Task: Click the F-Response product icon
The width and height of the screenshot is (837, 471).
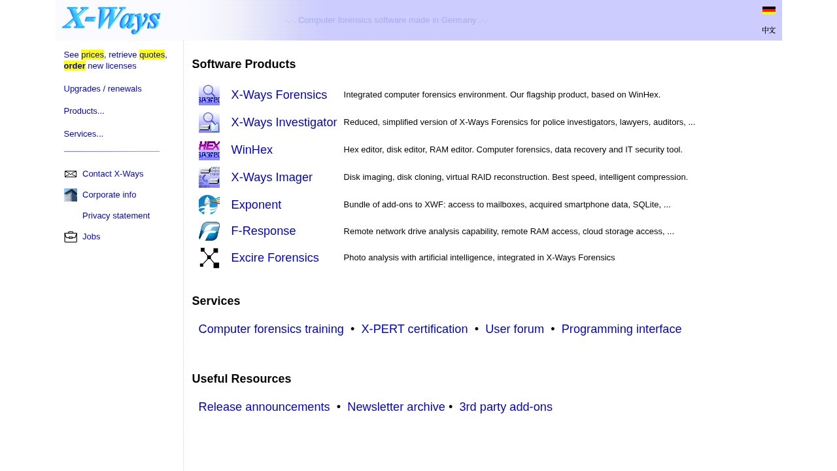Action: click(209, 231)
